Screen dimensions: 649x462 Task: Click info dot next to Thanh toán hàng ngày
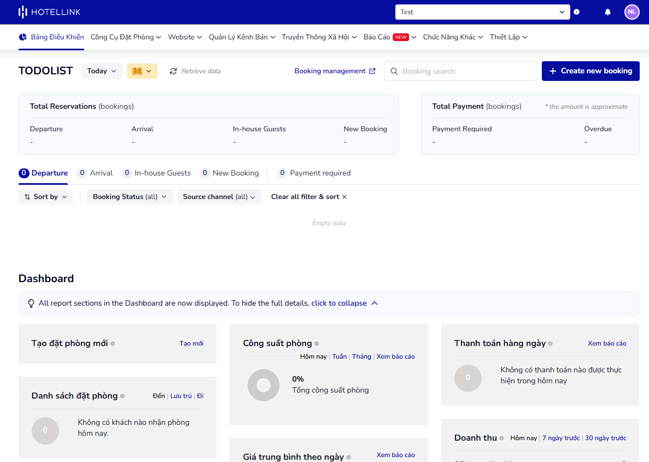coord(551,343)
